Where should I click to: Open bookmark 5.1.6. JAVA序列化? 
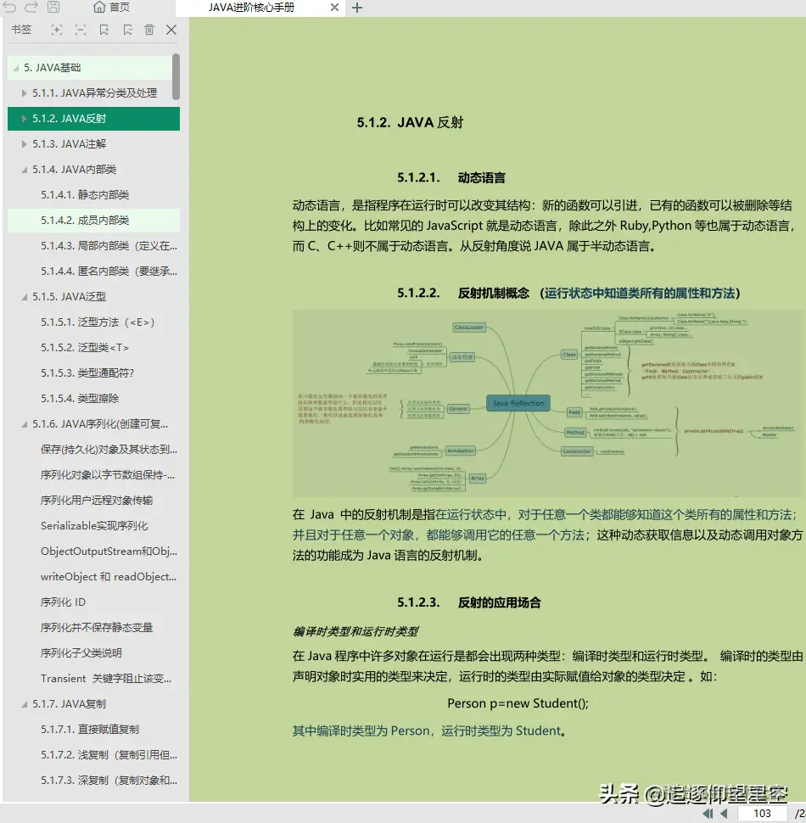click(100, 424)
